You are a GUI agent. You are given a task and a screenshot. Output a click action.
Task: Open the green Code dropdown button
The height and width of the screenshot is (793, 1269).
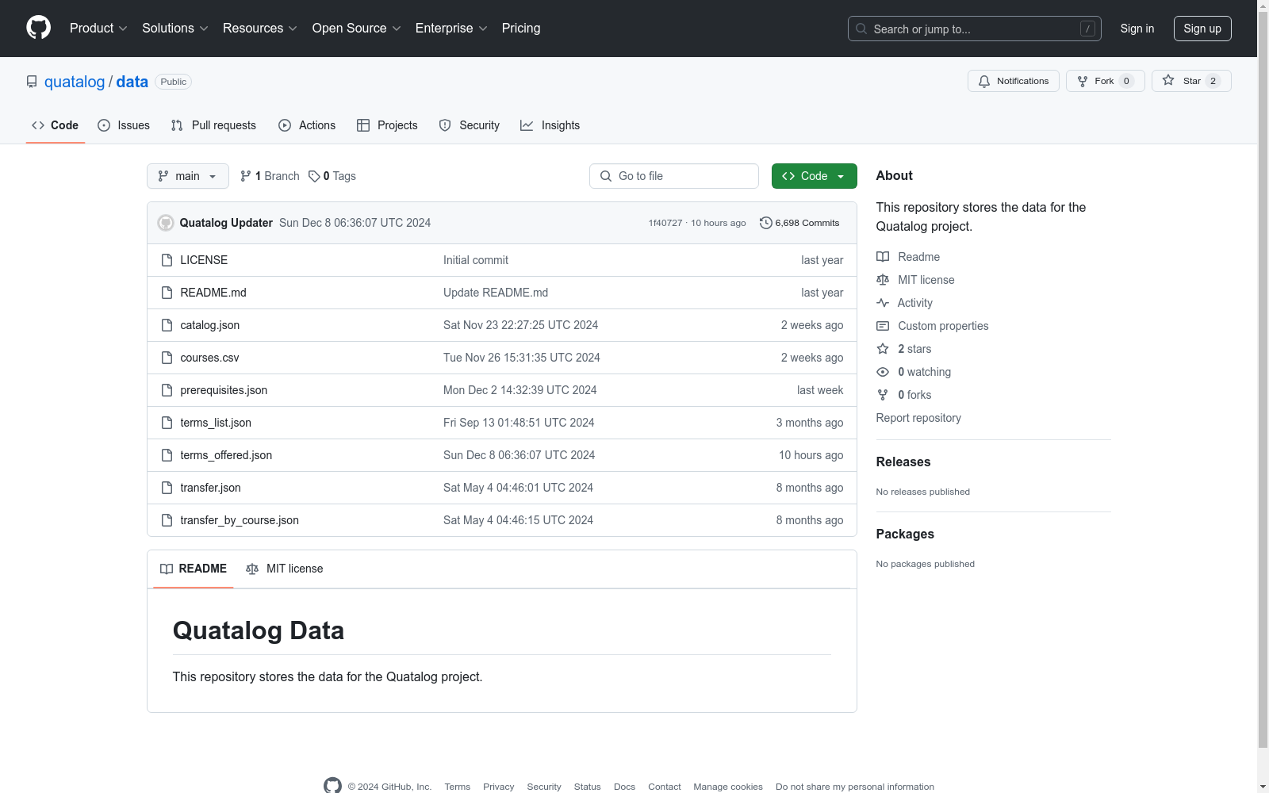pos(815,176)
